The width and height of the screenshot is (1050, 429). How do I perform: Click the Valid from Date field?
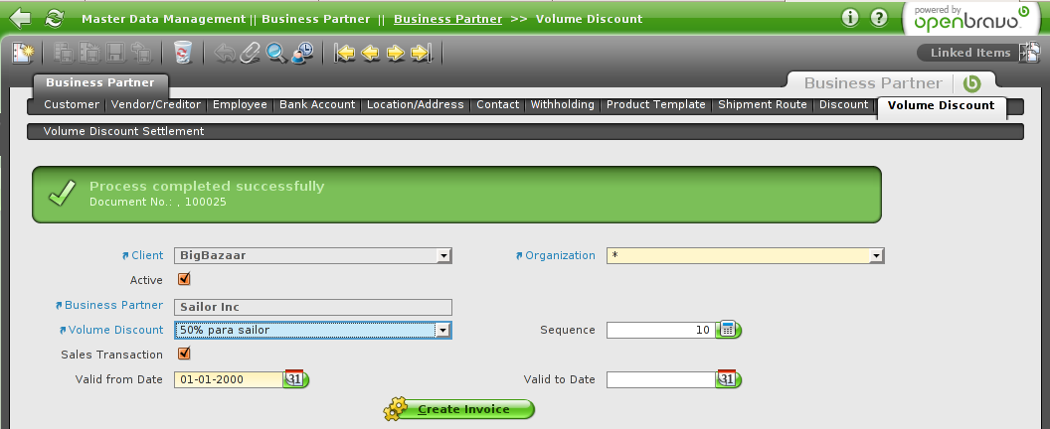pos(229,379)
